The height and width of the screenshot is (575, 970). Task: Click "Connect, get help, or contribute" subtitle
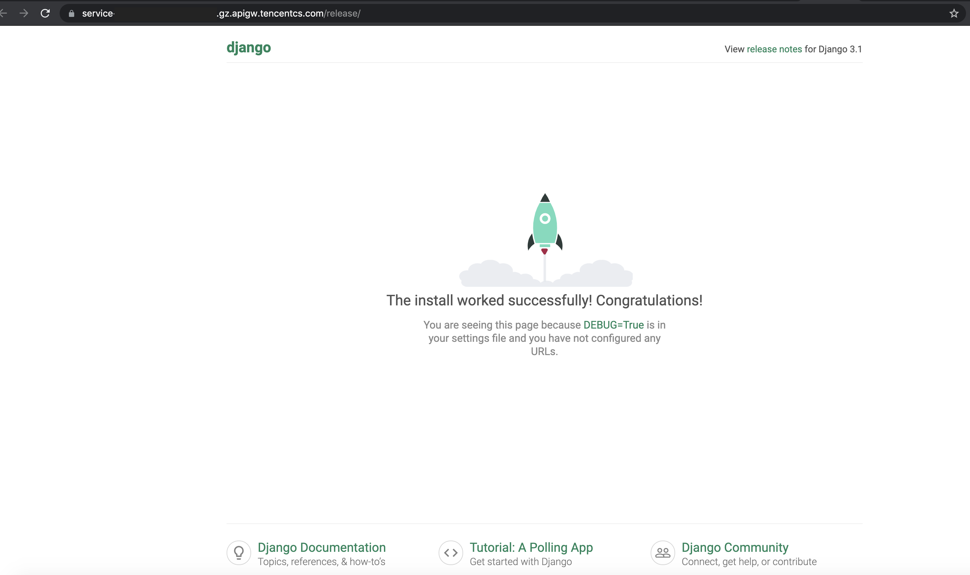[749, 561]
